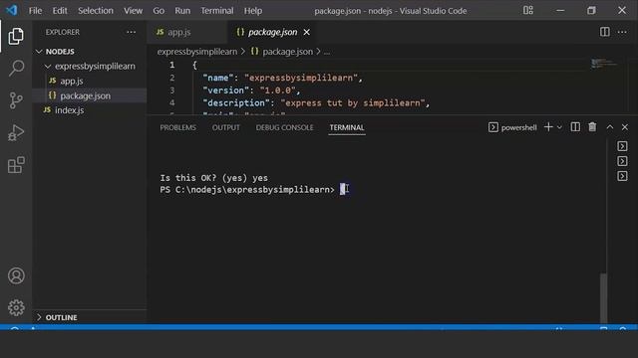Create a new terminal with plus icon
638x358 pixels.
click(x=548, y=127)
